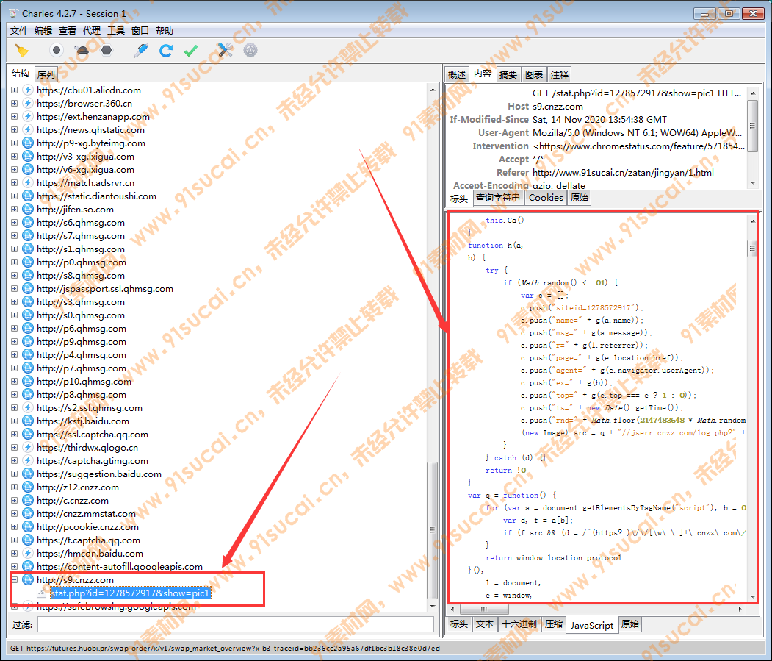Toggle the record button in toolbar
772x661 pixels.
pos(57,50)
